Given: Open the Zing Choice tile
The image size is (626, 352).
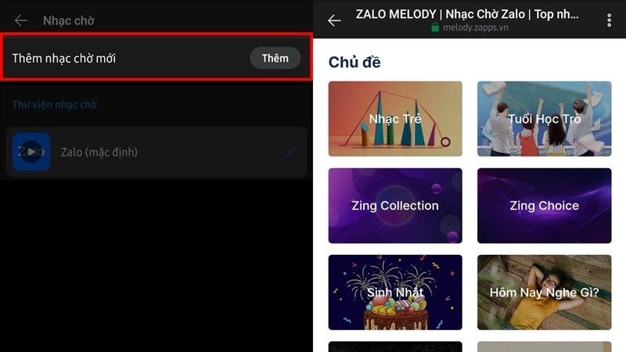Looking at the screenshot, I should (544, 206).
